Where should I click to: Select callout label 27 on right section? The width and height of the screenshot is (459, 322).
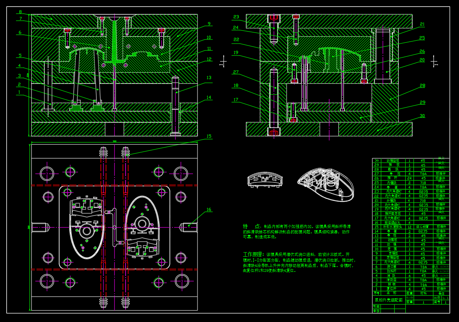tap(236, 72)
